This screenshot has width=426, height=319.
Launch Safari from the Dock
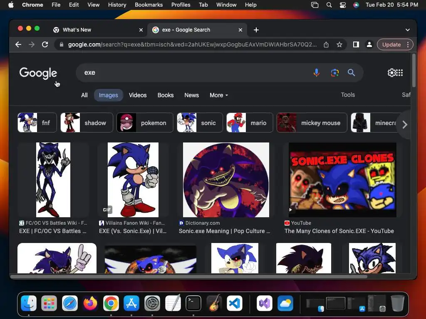tap(70, 303)
